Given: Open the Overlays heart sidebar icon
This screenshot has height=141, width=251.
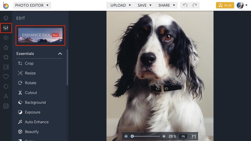Looking at the screenshot, I should [6, 77].
